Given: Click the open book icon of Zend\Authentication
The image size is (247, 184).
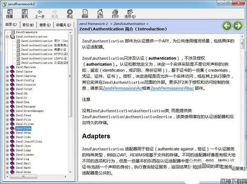Looking at the screenshot, I should (x=12, y=36).
